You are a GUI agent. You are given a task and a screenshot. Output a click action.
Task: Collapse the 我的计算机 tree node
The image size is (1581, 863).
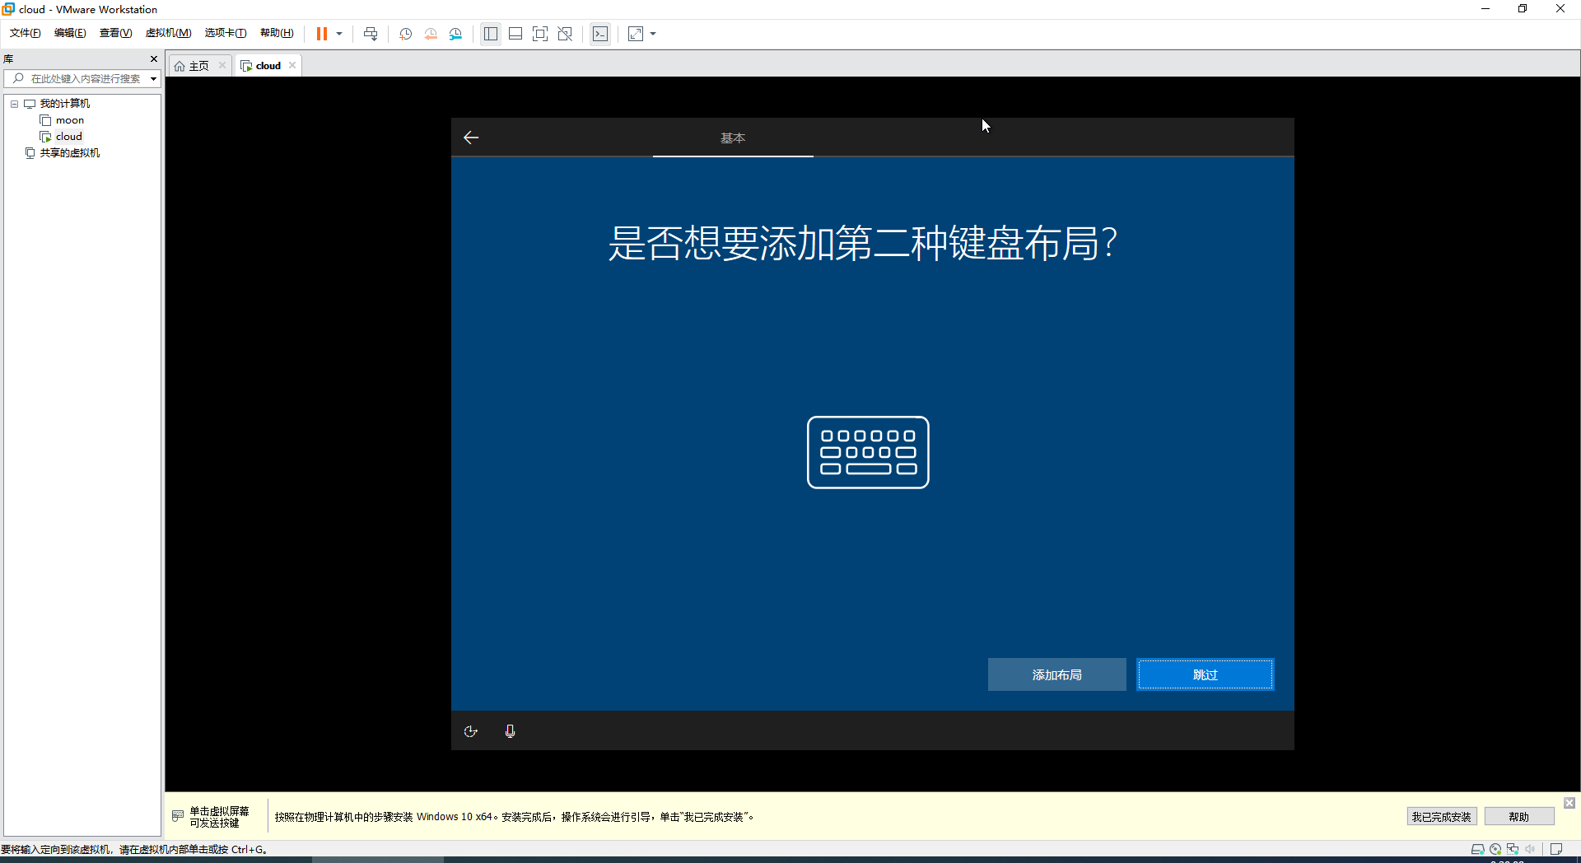pos(14,104)
